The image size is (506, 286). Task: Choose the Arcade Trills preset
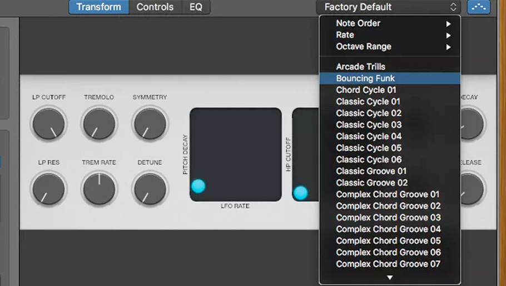[360, 67]
